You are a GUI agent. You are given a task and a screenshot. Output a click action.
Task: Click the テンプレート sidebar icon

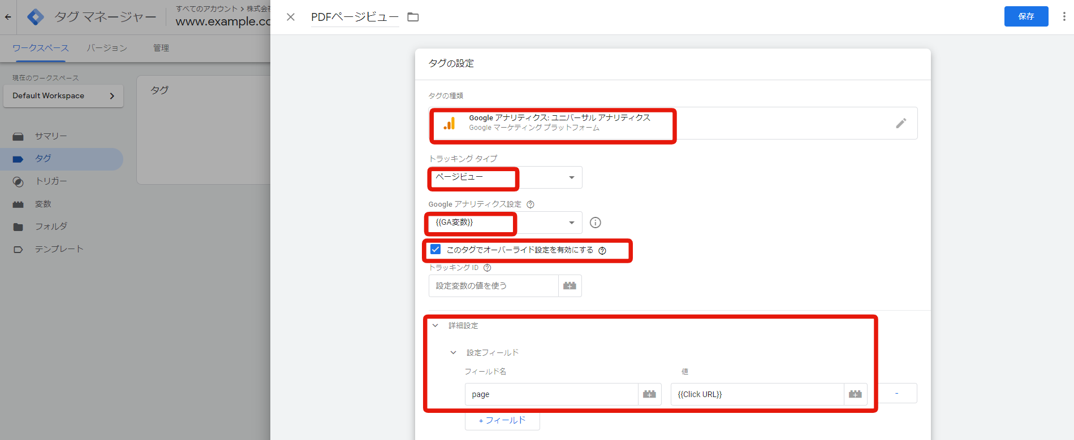18,249
